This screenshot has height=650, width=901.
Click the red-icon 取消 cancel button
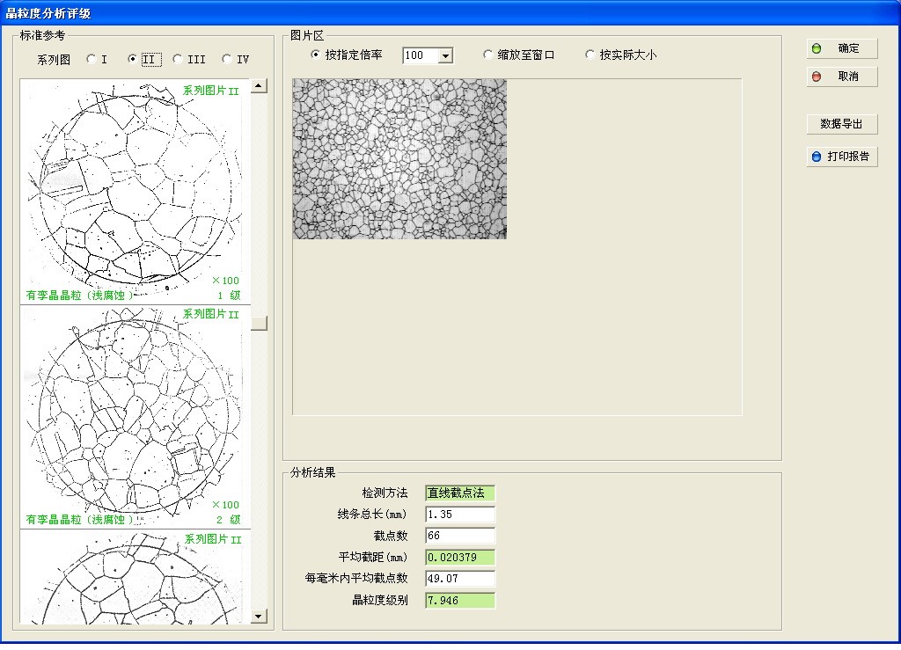coord(842,77)
